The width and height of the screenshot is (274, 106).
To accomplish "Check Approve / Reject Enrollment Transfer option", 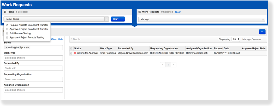I will [7, 29].
